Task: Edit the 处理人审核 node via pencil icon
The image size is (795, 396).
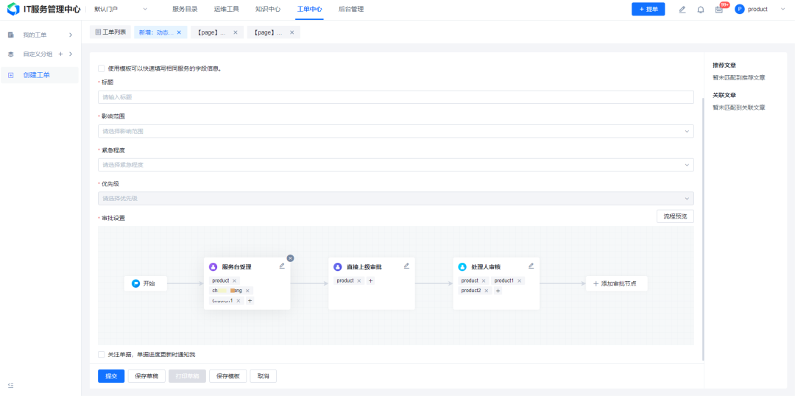Action: click(x=531, y=266)
